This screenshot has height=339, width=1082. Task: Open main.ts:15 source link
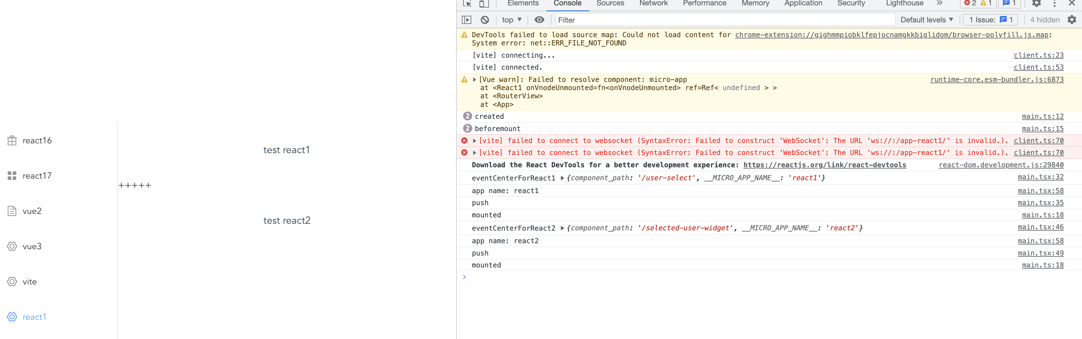(x=1043, y=129)
